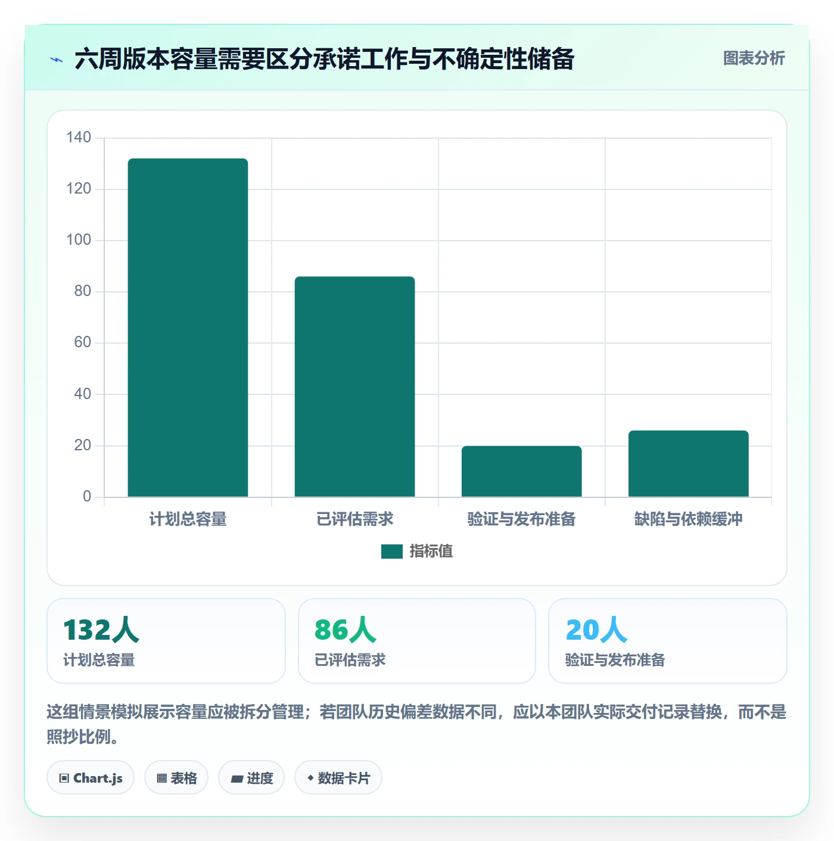
Task: Click the 已评估需求 x-axis label
Action: coord(354,519)
